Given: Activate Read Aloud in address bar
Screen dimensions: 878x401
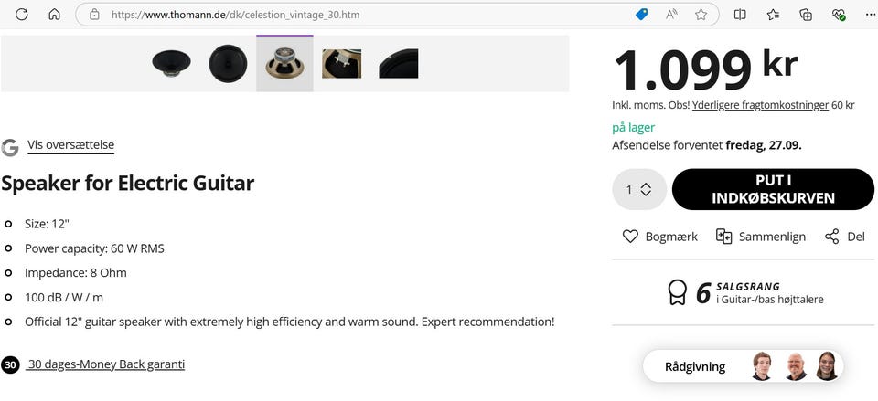Looking at the screenshot, I should pyautogui.click(x=671, y=15).
